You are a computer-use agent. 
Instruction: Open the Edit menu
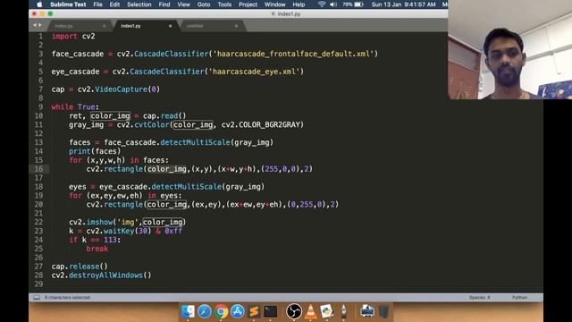[114, 4]
